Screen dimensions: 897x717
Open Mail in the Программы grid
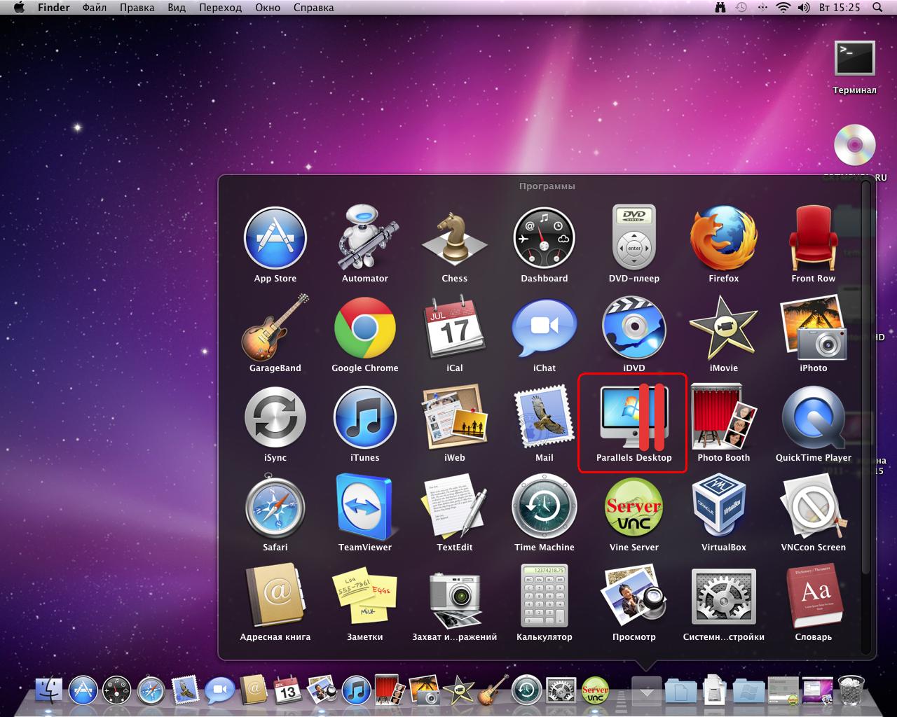click(545, 418)
